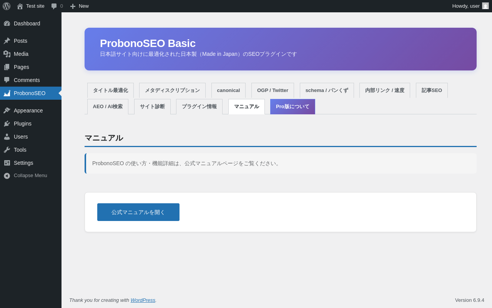Open the Dashboard gauge icon

[x=7, y=23]
